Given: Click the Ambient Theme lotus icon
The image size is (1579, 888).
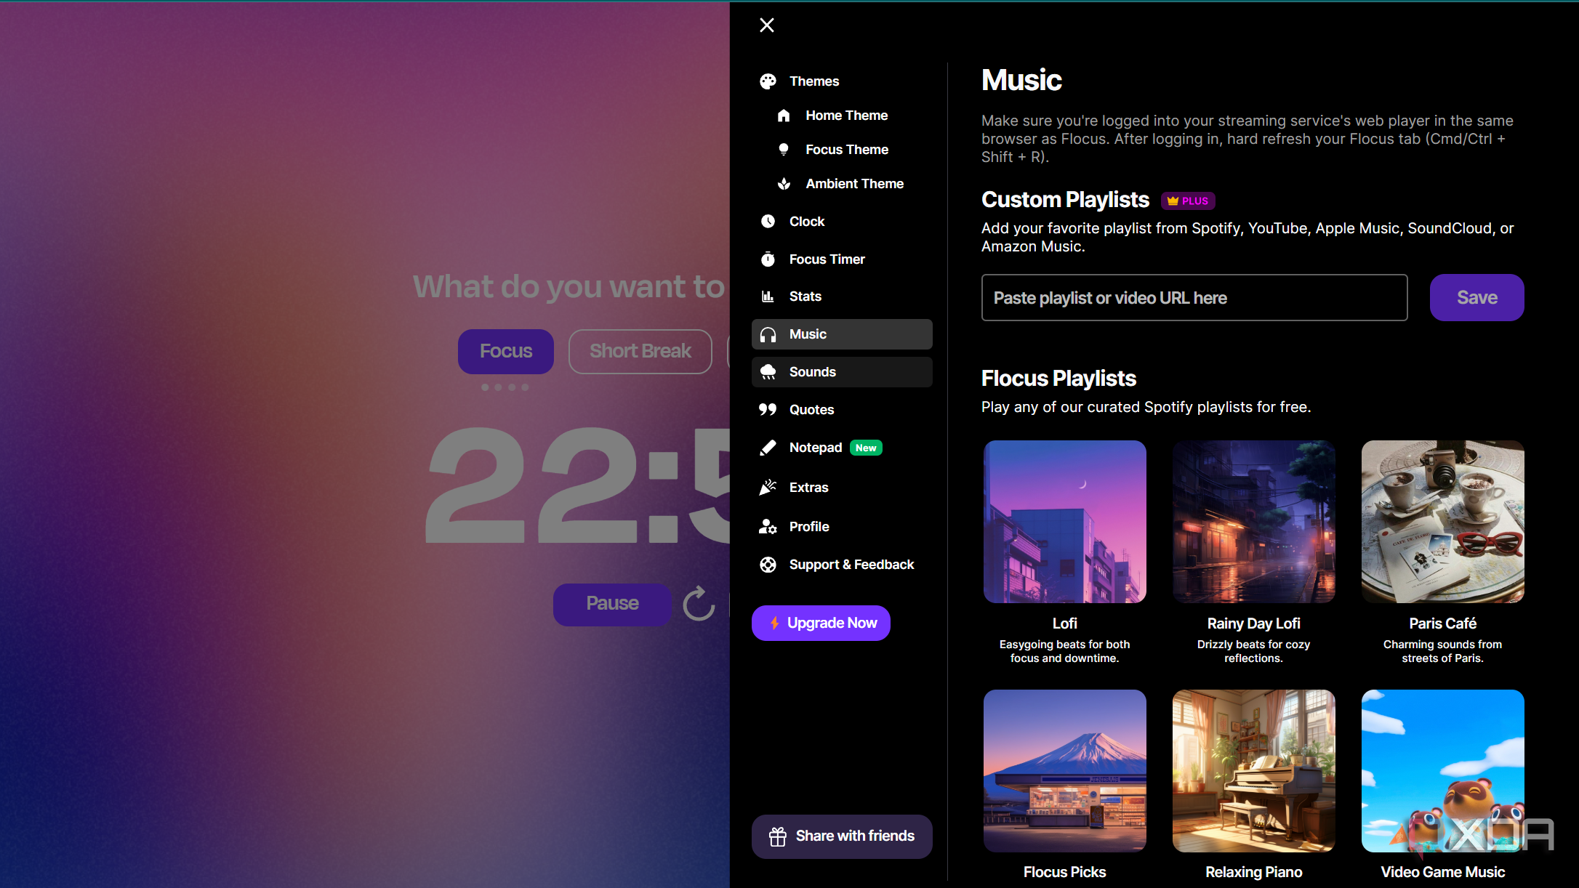Looking at the screenshot, I should coord(784,184).
